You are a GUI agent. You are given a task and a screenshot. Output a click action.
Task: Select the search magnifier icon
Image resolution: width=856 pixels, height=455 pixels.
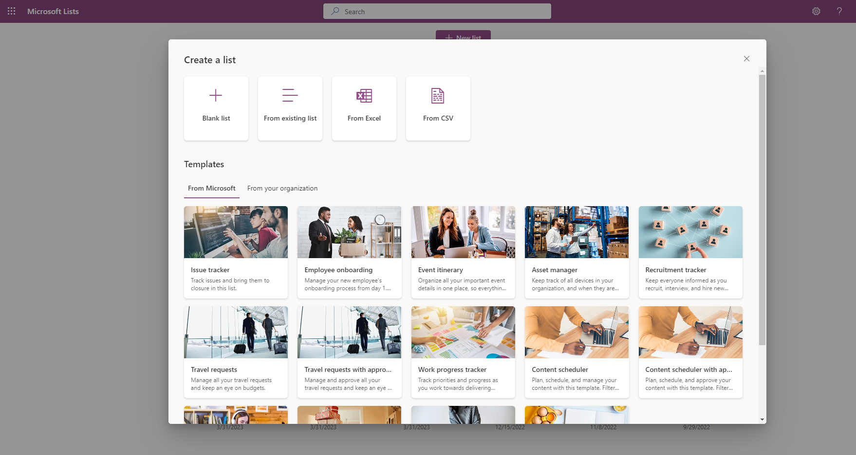click(335, 11)
